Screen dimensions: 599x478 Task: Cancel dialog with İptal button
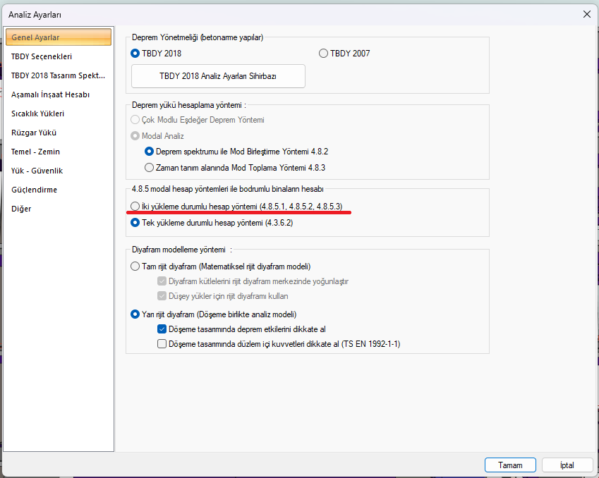(x=567, y=465)
